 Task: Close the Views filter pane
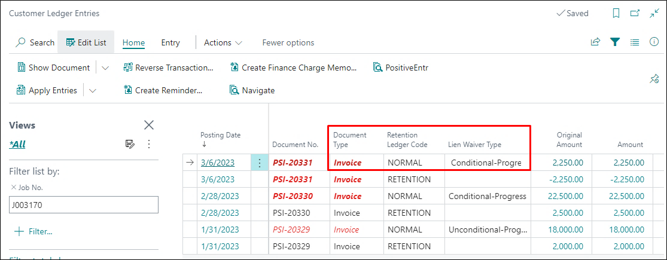click(149, 125)
